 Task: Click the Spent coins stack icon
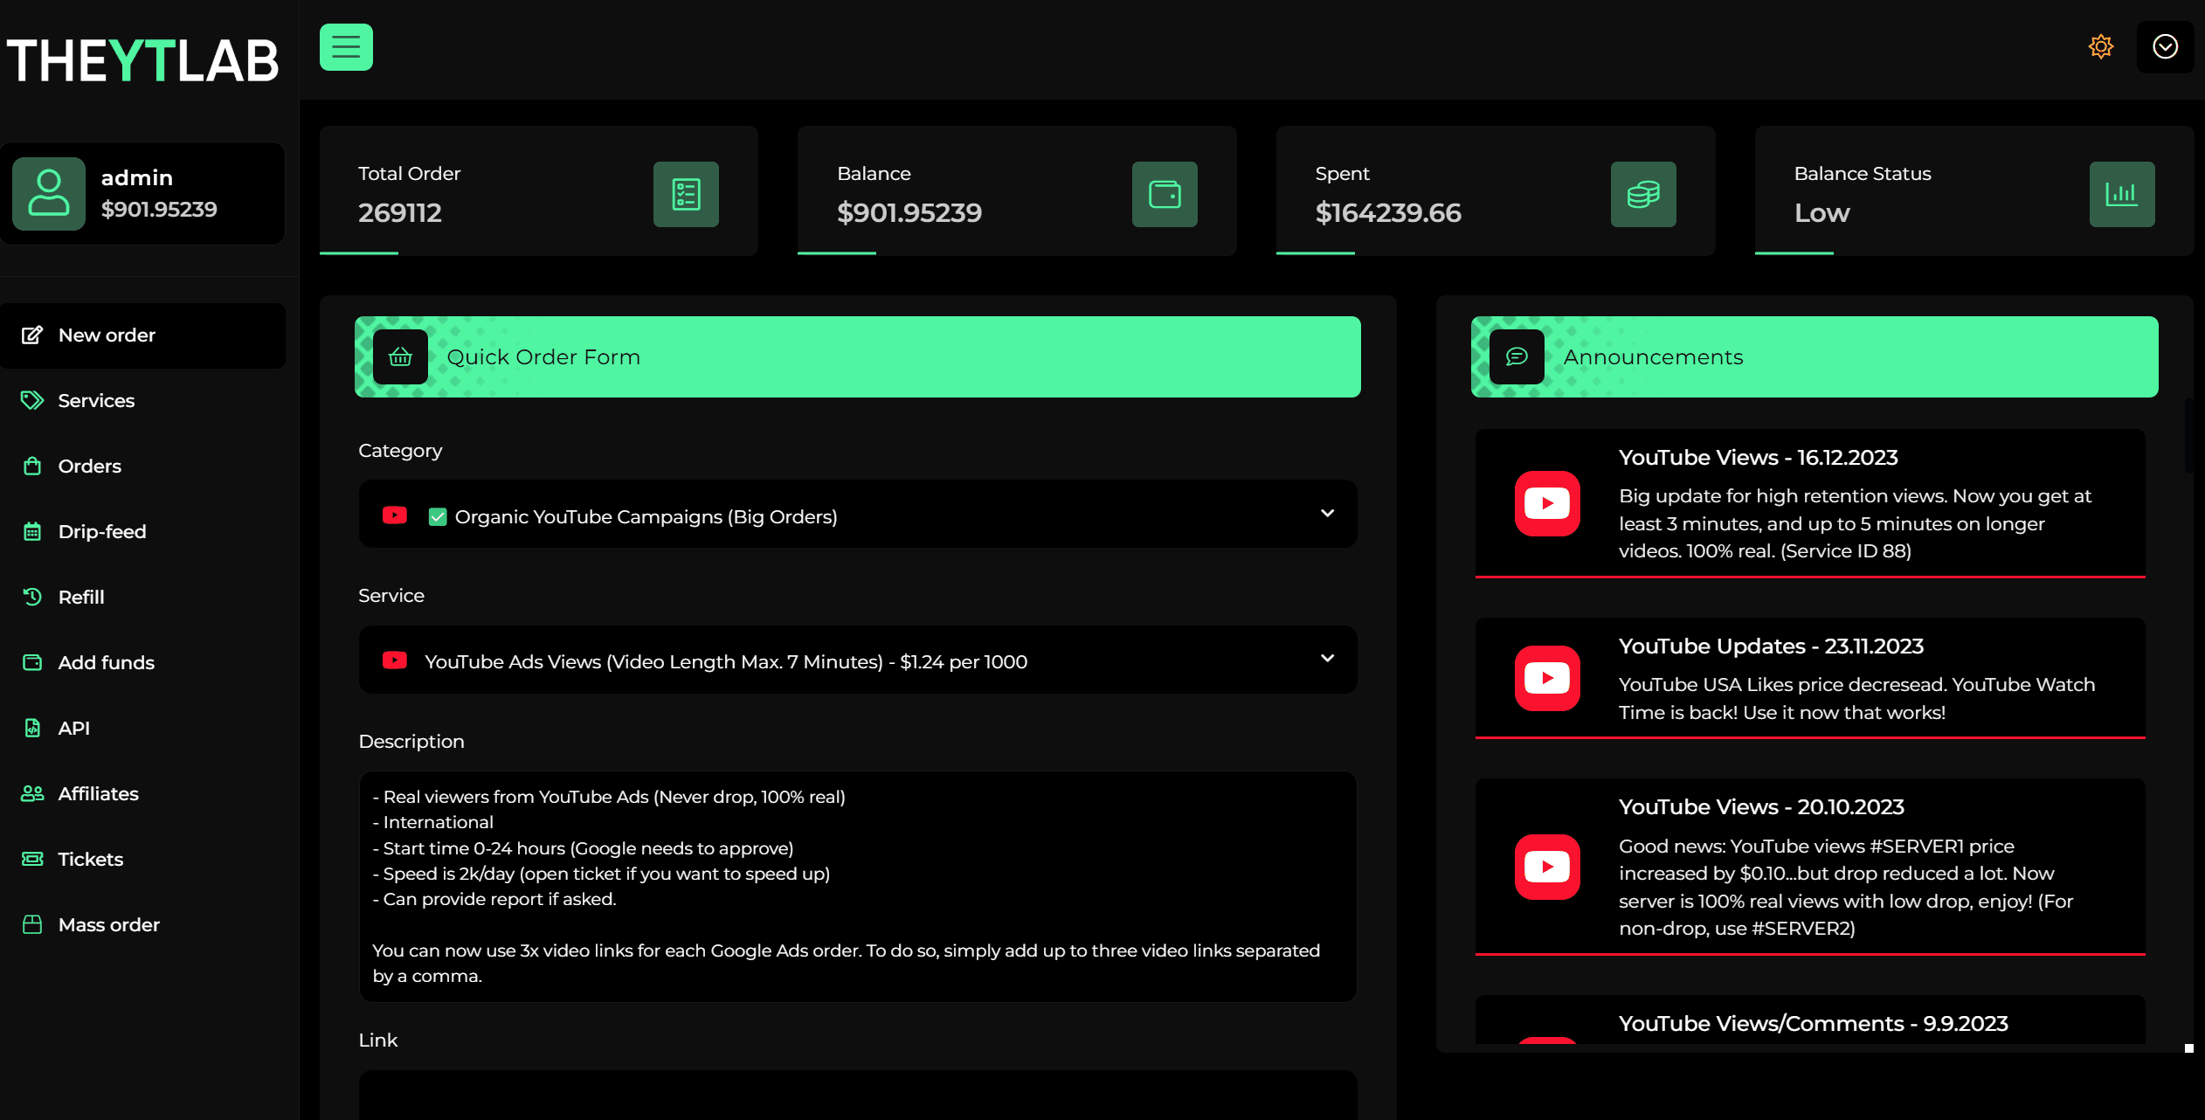pyautogui.click(x=1642, y=194)
